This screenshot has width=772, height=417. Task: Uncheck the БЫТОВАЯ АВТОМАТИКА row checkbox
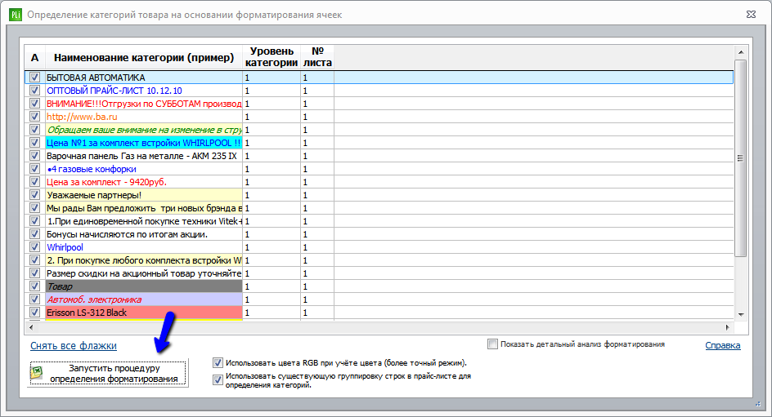(34, 77)
